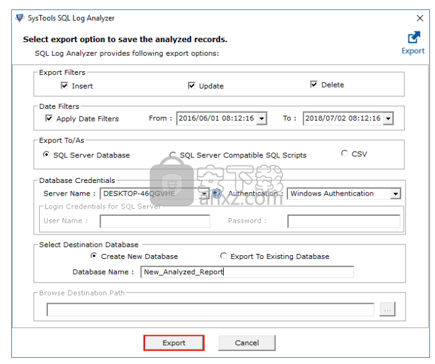This screenshot has height=364, width=435.
Task: Click the Cancel button
Action: click(x=247, y=343)
